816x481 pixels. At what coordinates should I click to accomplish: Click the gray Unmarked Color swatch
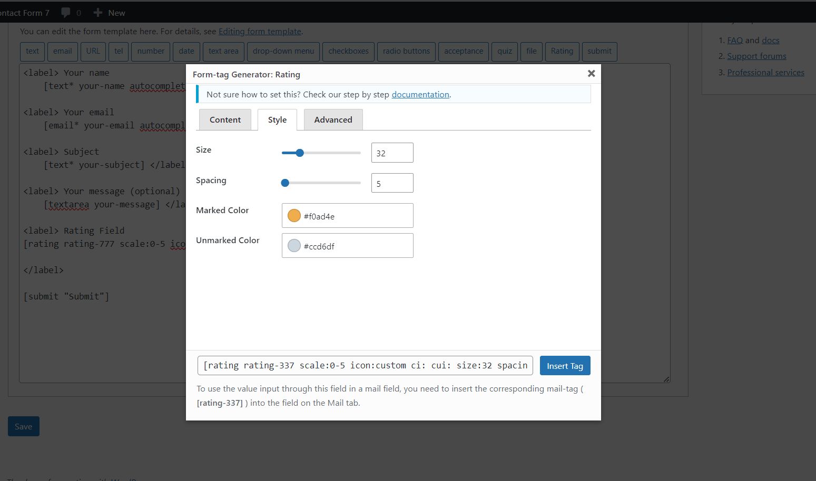[294, 246]
